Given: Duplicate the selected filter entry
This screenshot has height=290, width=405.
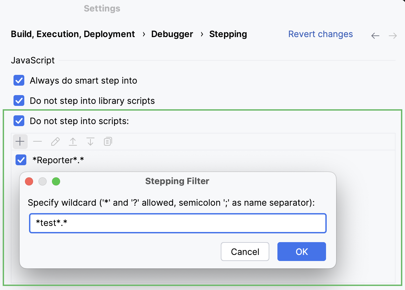Looking at the screenshot, I should 108,141.
